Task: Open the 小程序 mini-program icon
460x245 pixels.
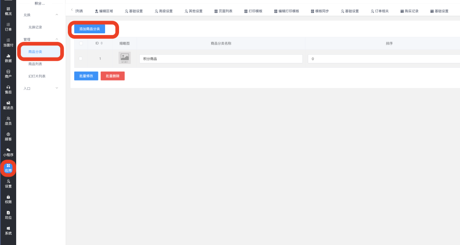Action: pos(8,152)
